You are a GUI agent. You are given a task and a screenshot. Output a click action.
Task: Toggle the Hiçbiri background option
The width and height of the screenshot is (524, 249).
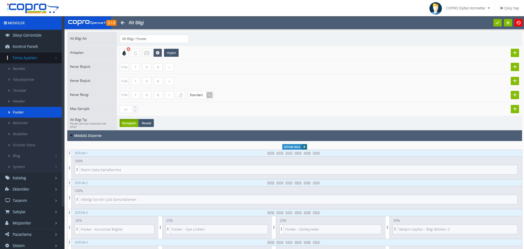(x=171, y=53)
